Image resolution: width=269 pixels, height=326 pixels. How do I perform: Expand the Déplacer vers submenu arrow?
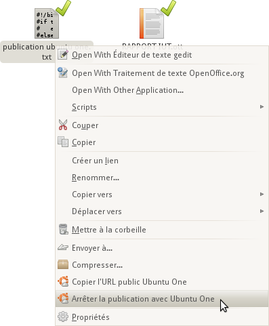pyautogui.click(x=262, y=211)
